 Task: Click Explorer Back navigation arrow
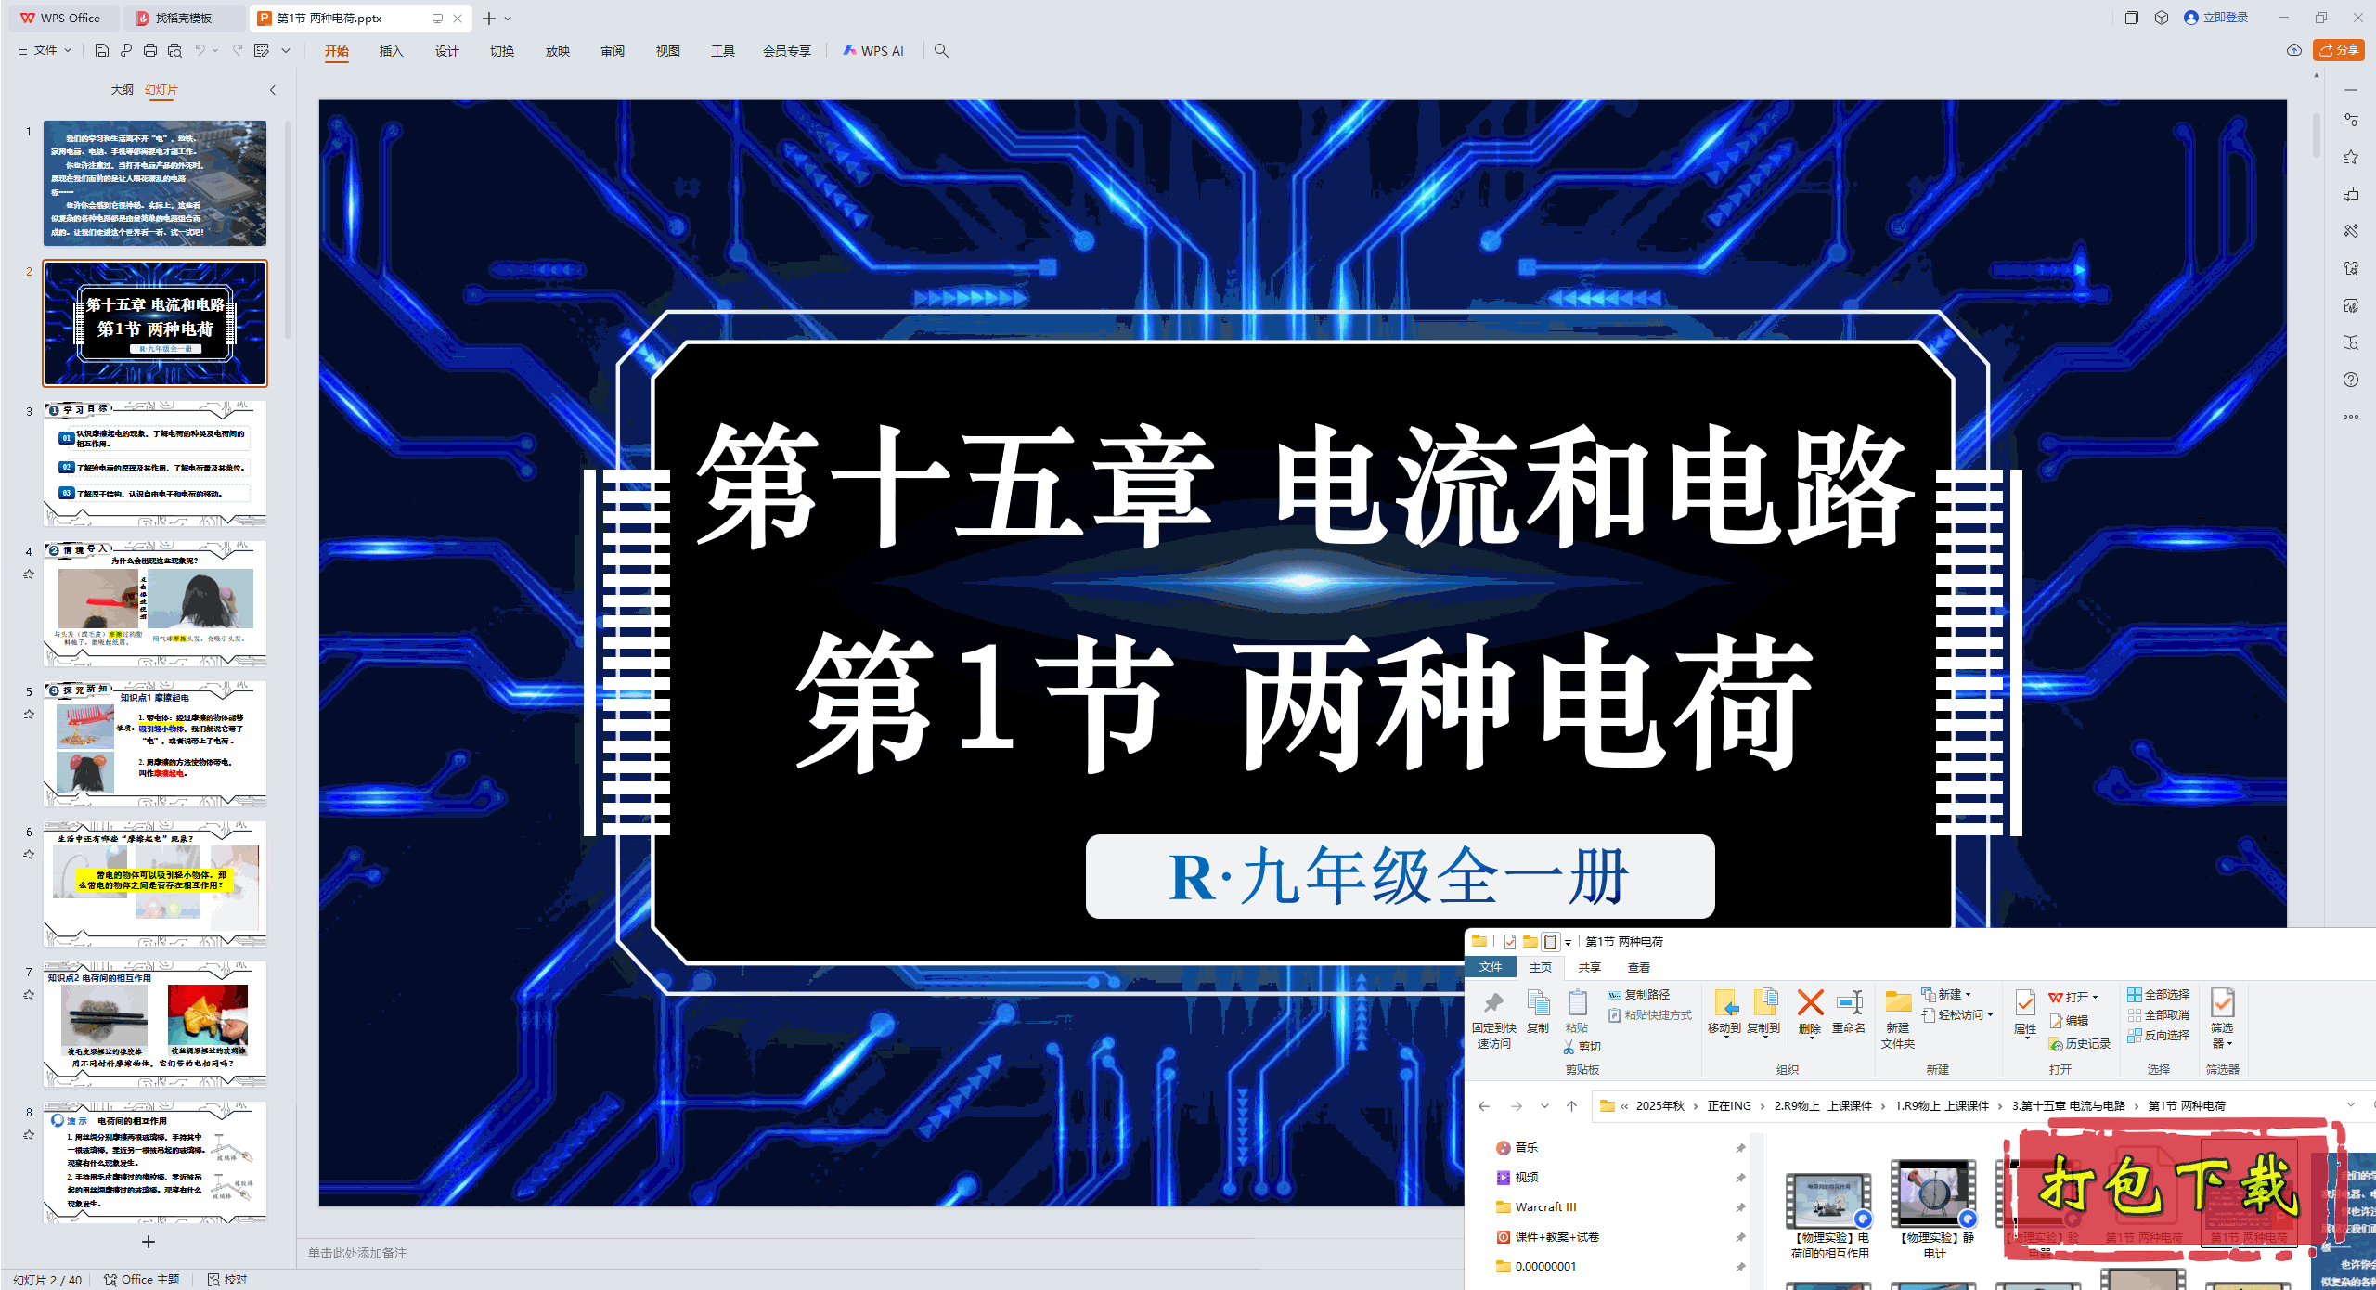click(x=1484, y=1105)
